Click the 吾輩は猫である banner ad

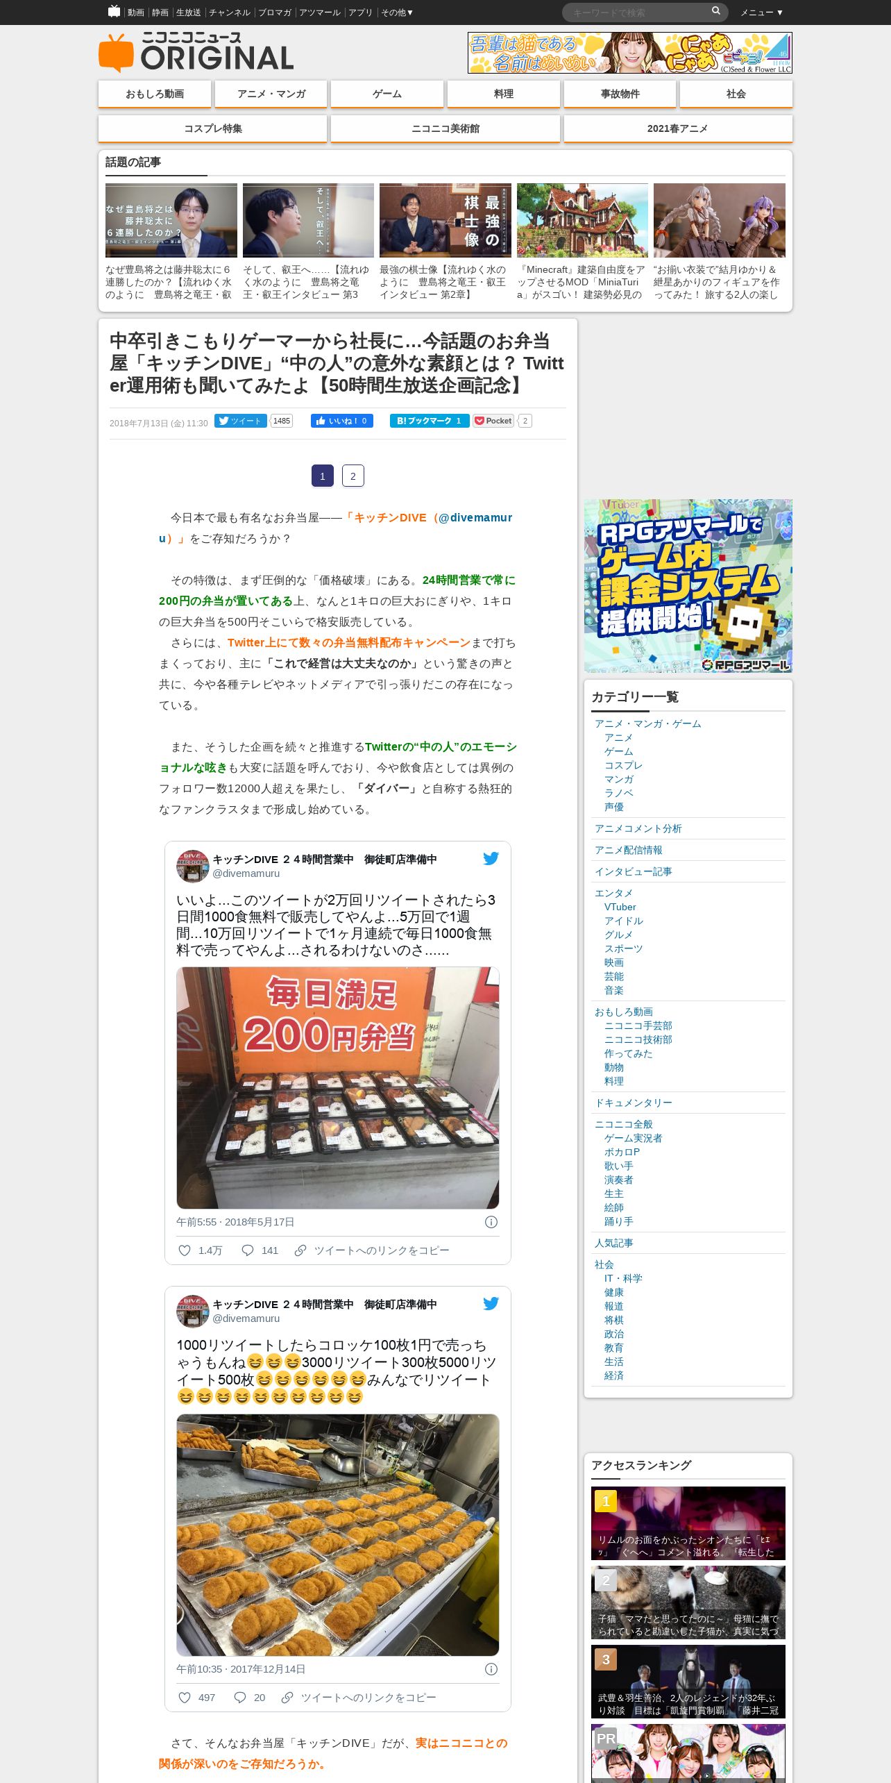pyautogui.click(x=629, y=53)
